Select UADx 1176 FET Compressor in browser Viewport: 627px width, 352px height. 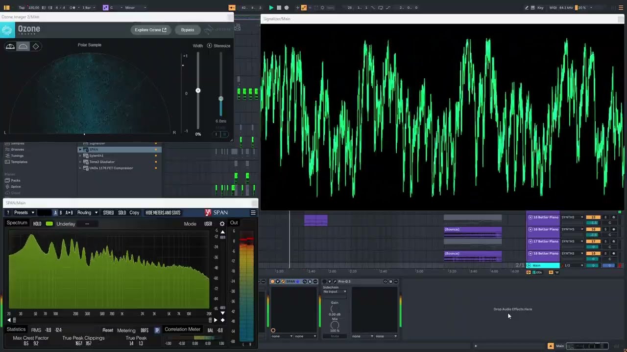(111, 168)
